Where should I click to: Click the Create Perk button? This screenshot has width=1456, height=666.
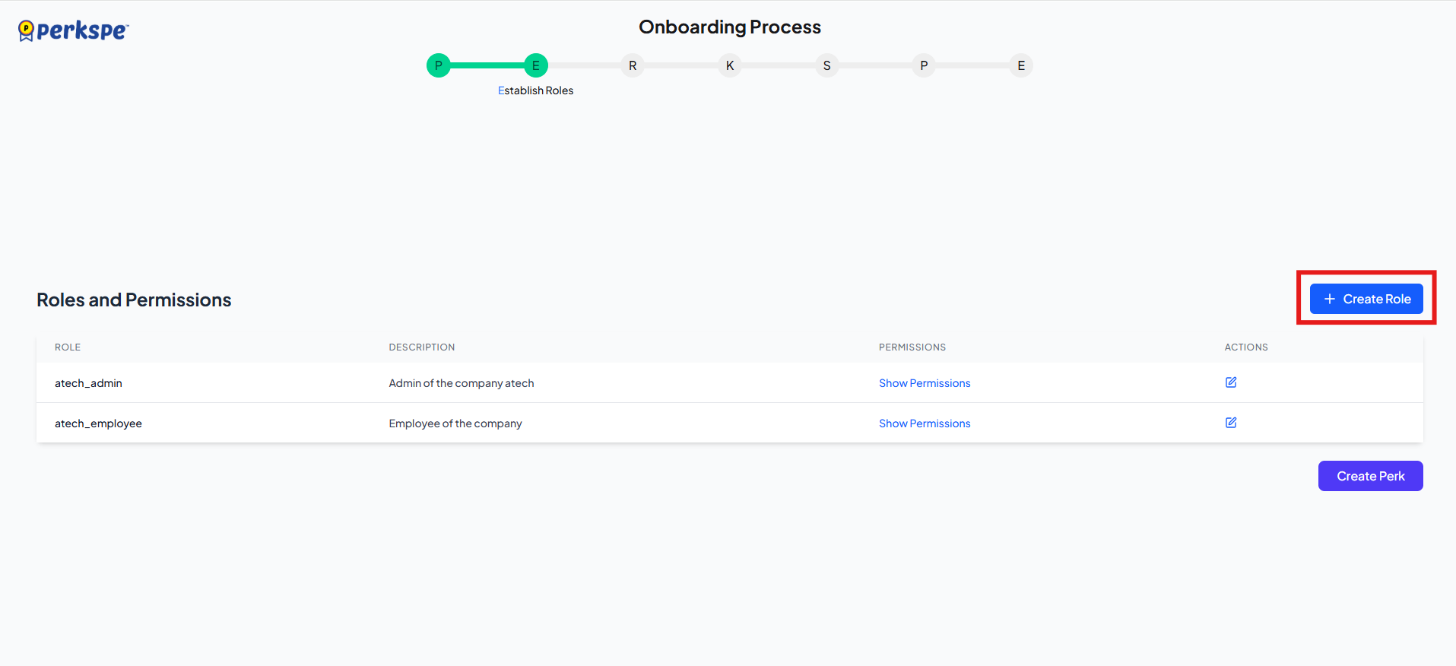(1369, 476)
